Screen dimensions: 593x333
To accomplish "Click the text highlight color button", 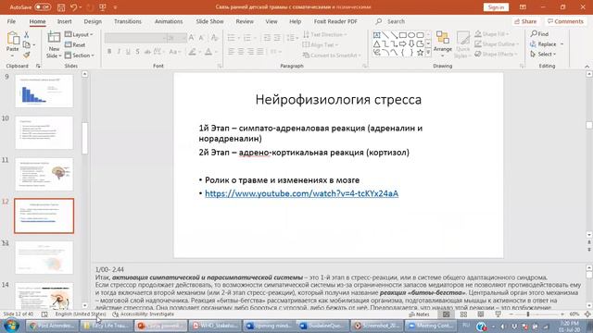I will coord(192,52).
